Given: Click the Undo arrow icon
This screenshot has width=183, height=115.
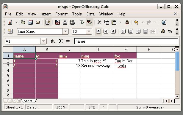Looking at the screenshot, I should [136, 22].
